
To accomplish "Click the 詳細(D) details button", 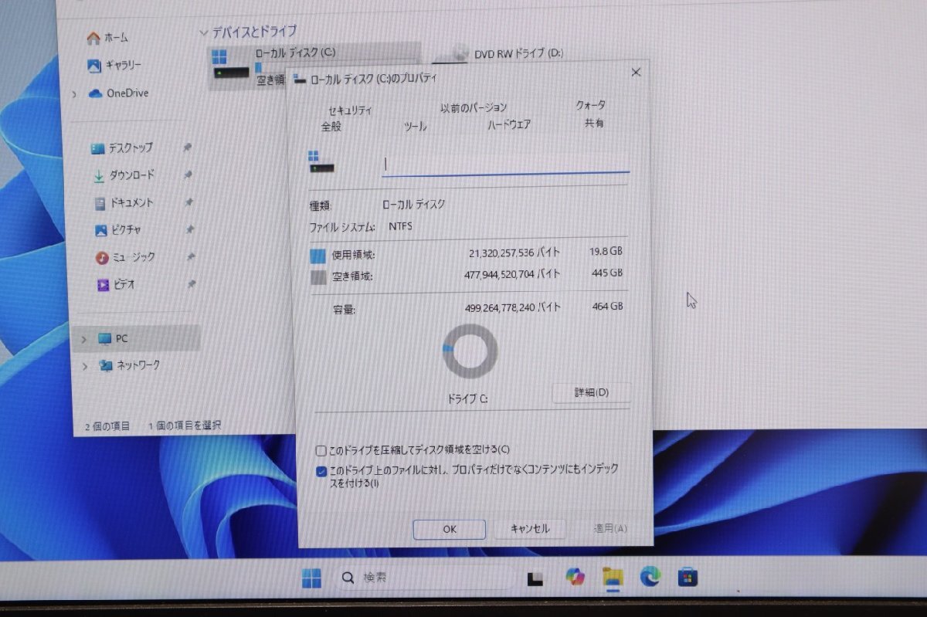I will pos(592,393).
